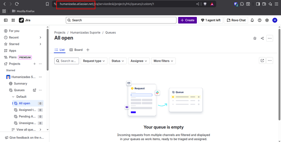Viewport: 281px width, 142px height.
Task: Open the More filters dropdown
Action: click(163, 61)
